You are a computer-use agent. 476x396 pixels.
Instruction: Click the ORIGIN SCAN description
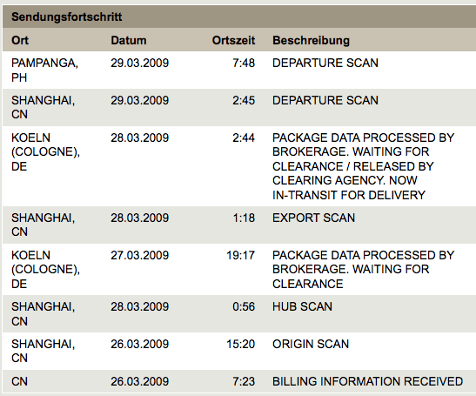pos(311,344)
